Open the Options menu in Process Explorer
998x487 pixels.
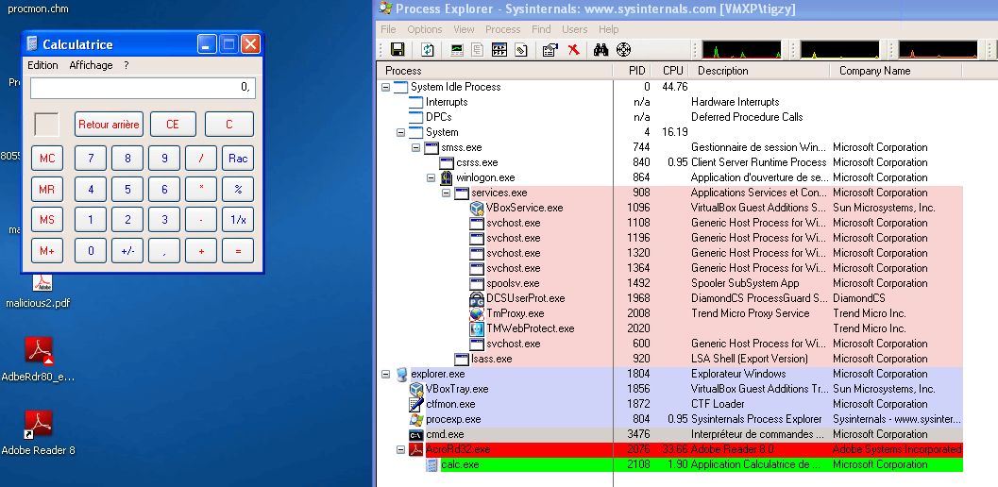(425, 29)
